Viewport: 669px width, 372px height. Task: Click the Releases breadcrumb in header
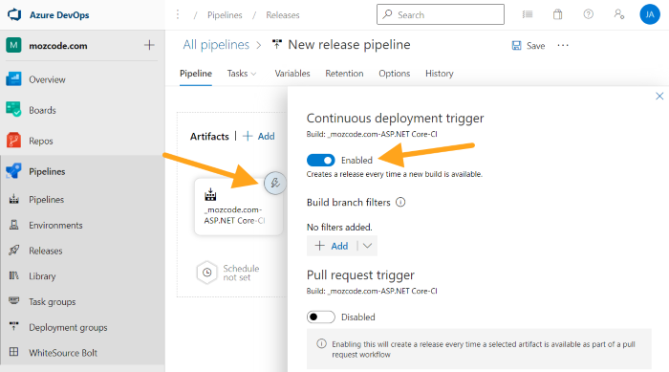click(283, 15)
